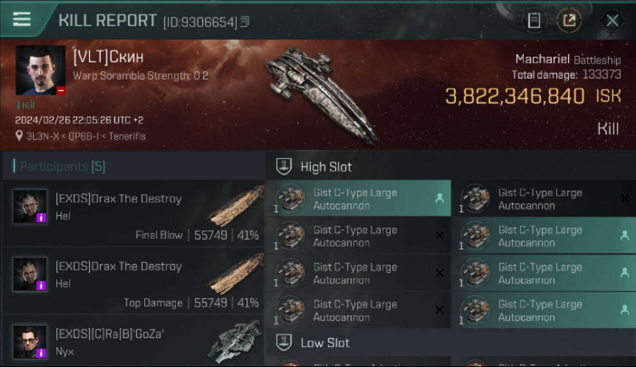
Task: Click the map pin location icon
Action: [x=19, y=136]
